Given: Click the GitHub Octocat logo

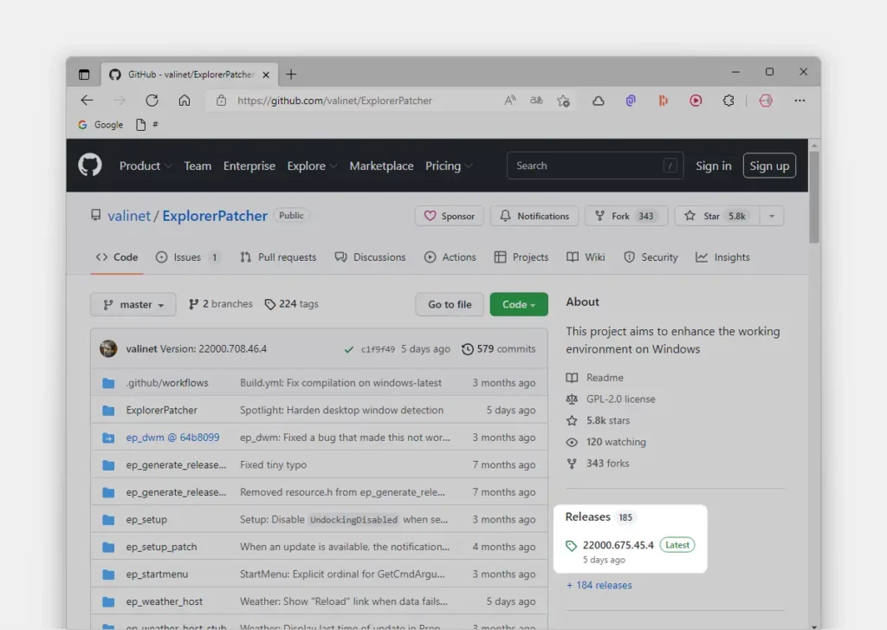Looking at the screenshot, I should [x=90, y=166].
